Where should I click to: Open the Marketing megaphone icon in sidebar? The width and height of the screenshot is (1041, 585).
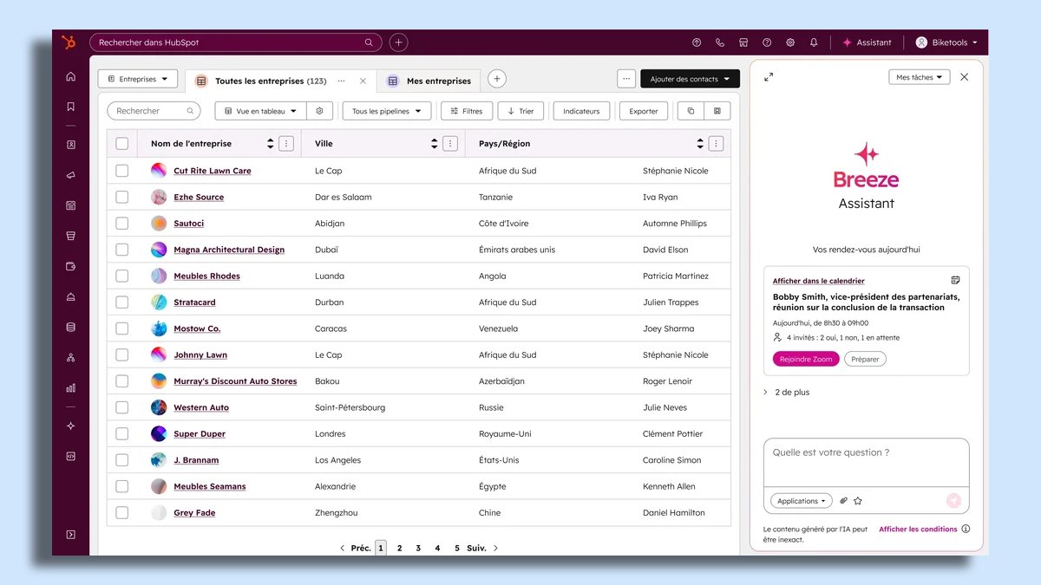[x=71, y=175]
